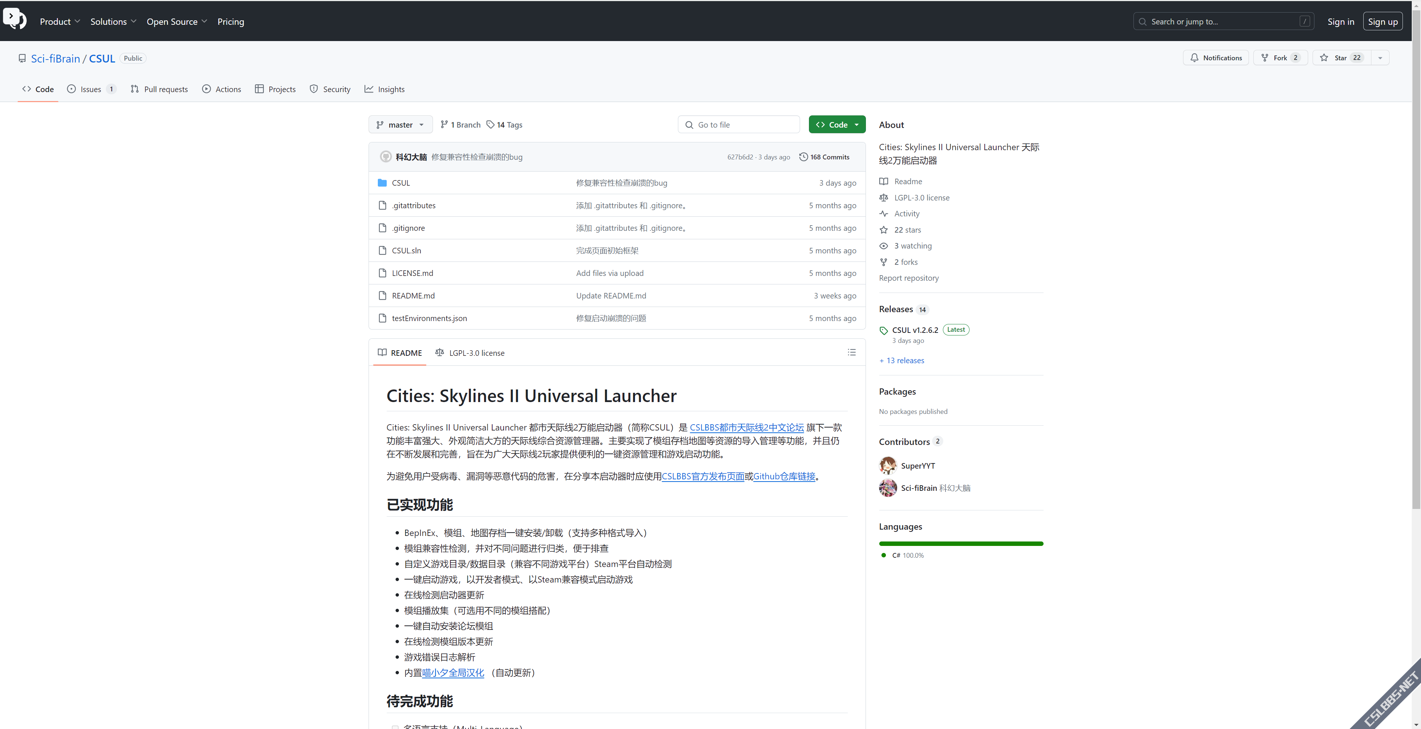Image resolution: width=1421 pixels, height=729 pixels.
Task: Click the author avatar in commit bar
Action: point(386,156)
